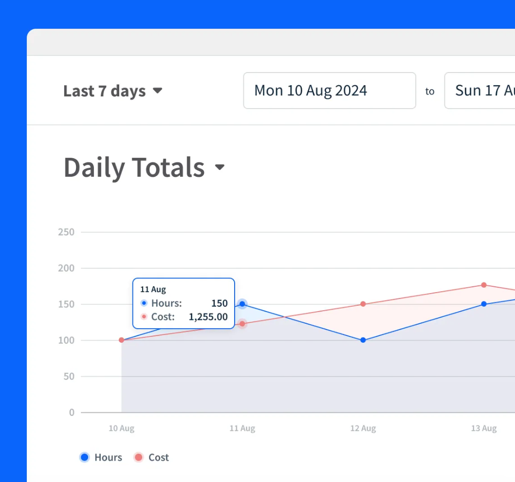Select the Cost data point on 11 Aug

tap(242, 324)
